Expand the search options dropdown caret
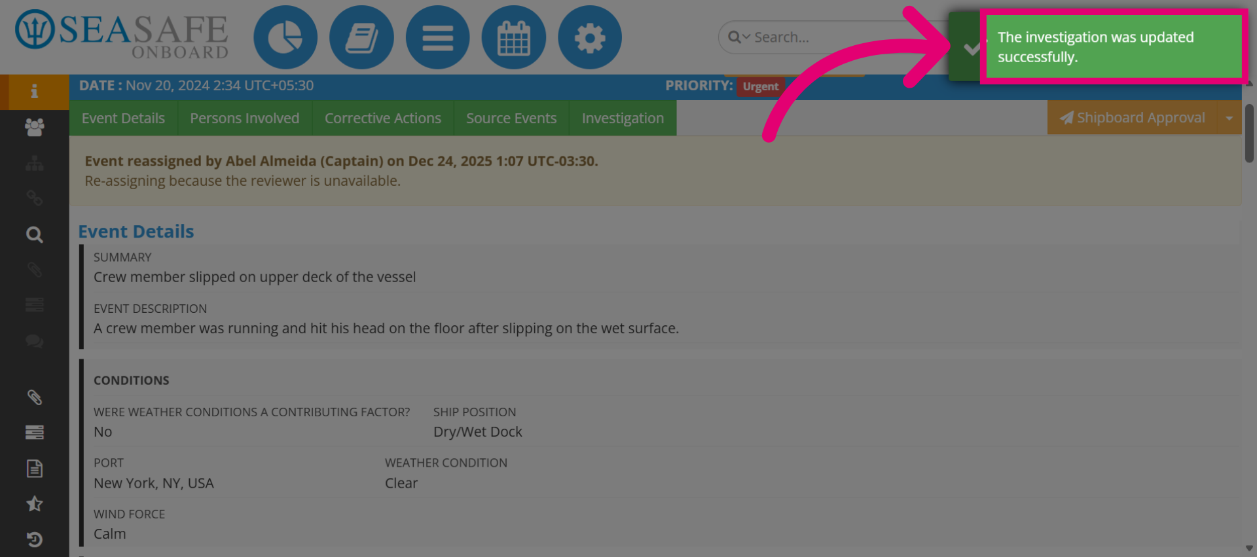 pyautogui.click(x=746, y=37)
